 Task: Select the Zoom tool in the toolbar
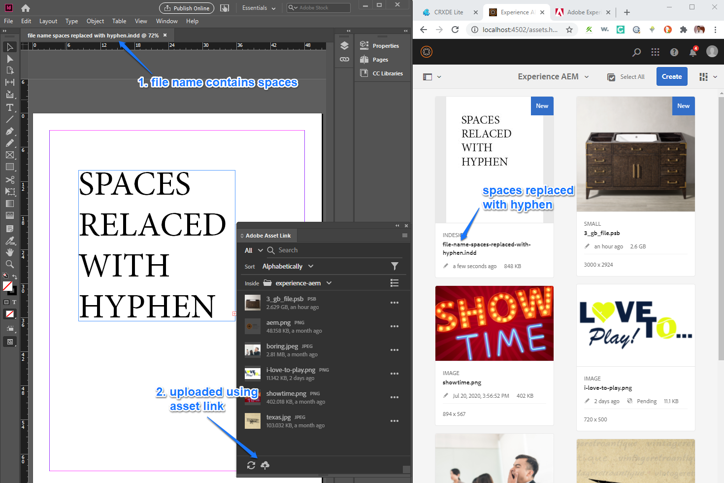pos(9,264)
